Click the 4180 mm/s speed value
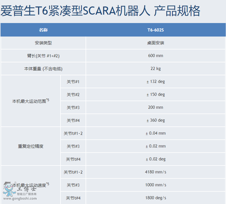226x204 pixels. pyautogui.click(x=156, y=172)
